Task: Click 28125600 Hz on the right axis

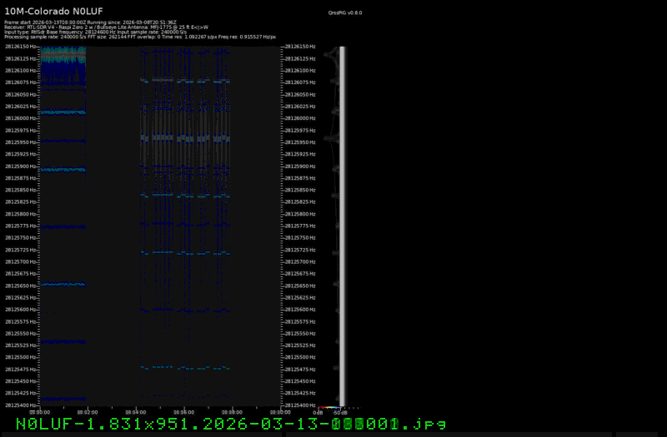Action: coord(300,310)
